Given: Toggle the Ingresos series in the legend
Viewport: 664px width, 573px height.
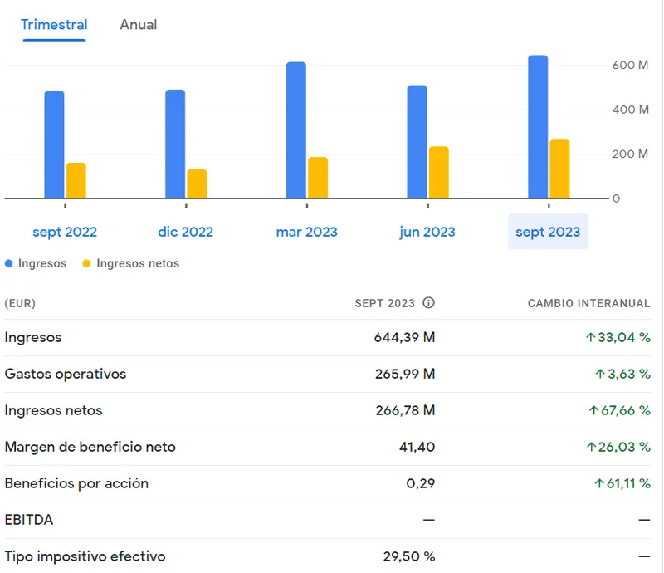Looking at the screenshot, I should pos(33,263).
